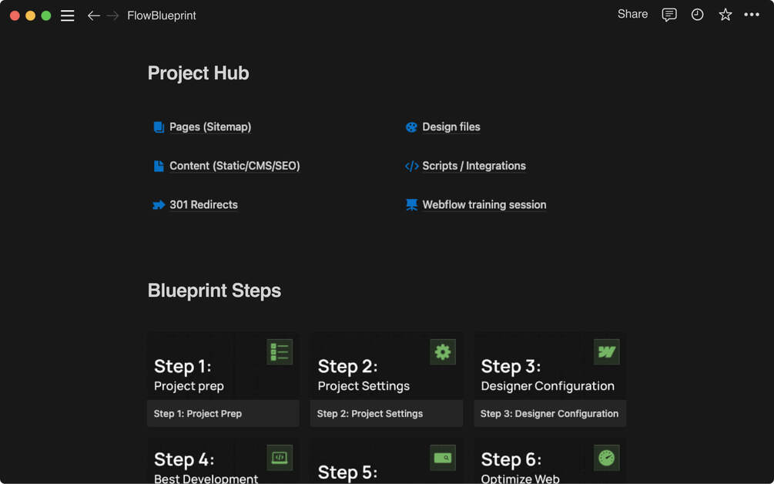Click the forward navigation arrow
Screen dimensions: 774x484
(112, 15)
